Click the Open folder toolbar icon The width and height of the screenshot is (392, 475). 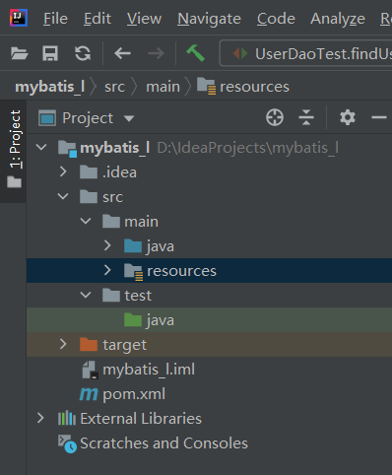point(20,53)
